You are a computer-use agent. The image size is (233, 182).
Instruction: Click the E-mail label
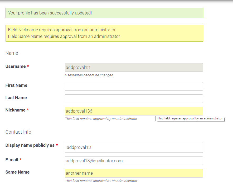point(12,160)
